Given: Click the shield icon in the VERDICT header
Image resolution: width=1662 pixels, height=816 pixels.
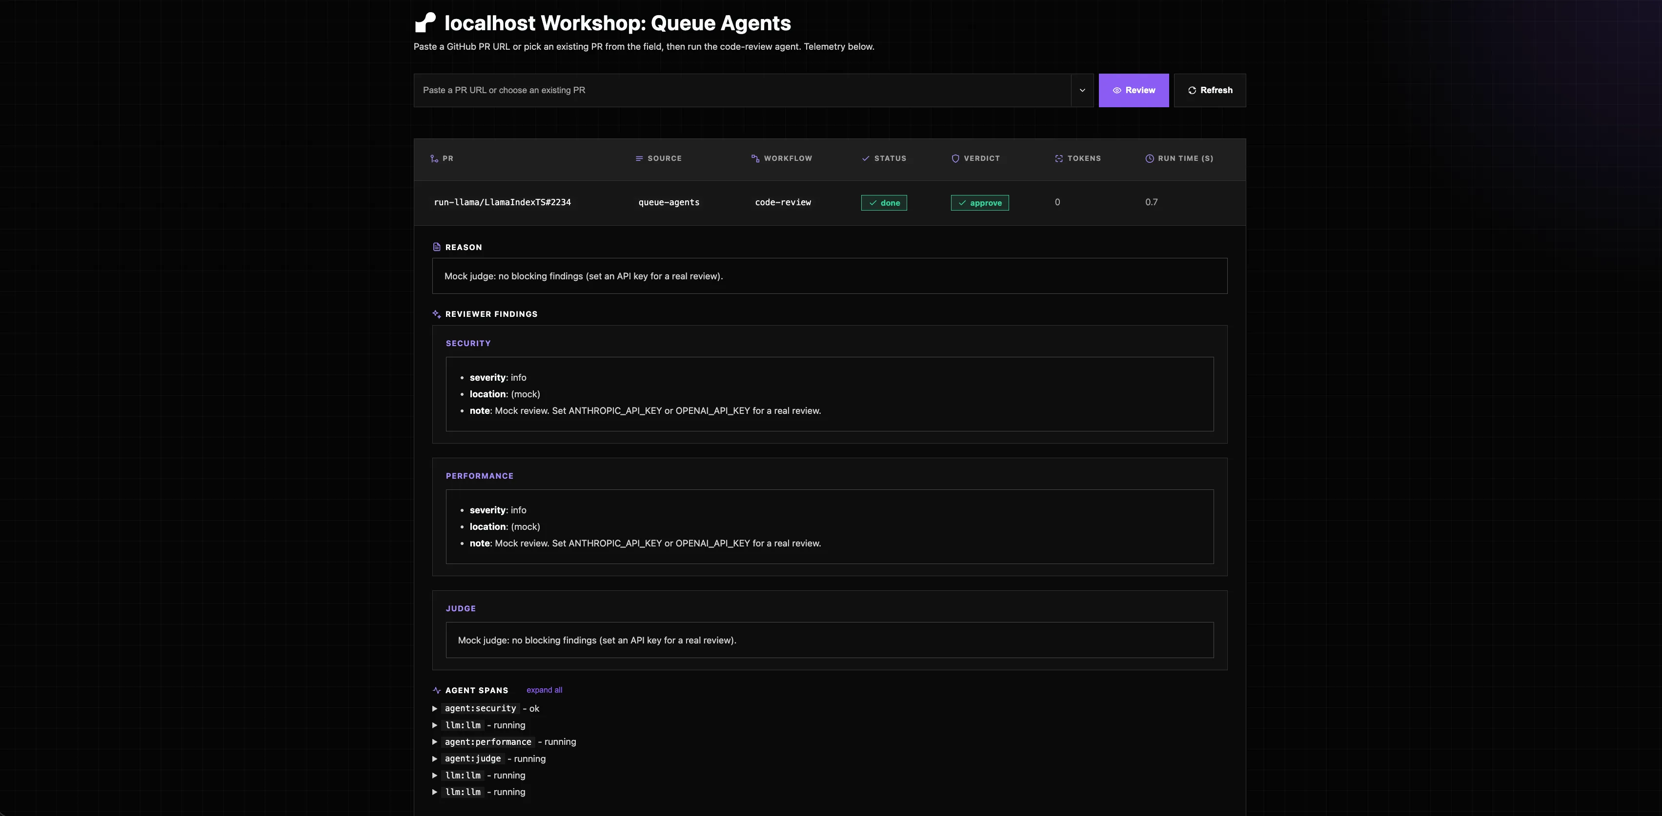Looking at the screenshot, I should [x=955, y=158].
